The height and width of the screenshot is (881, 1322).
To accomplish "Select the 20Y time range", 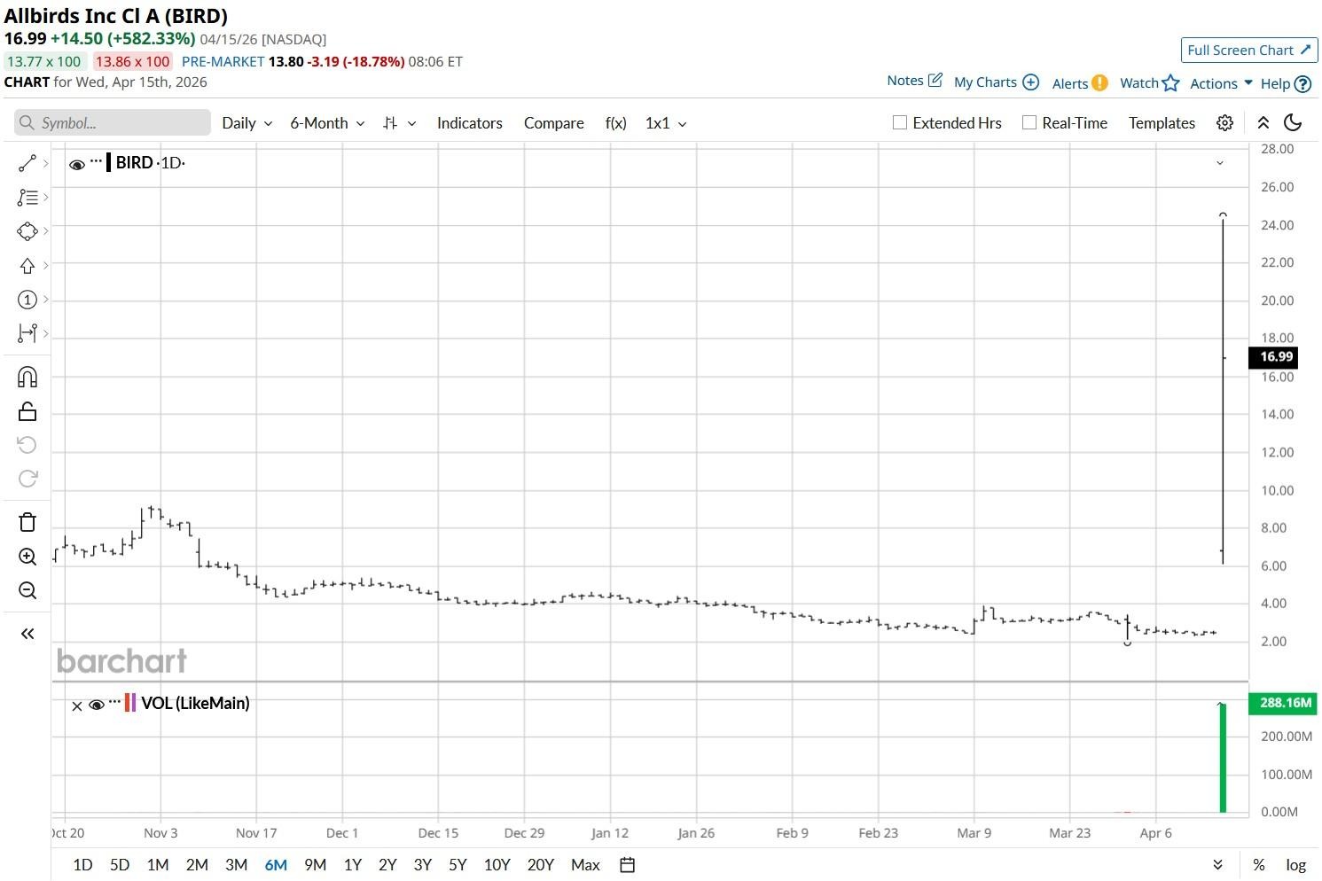I will pos(540,865).
